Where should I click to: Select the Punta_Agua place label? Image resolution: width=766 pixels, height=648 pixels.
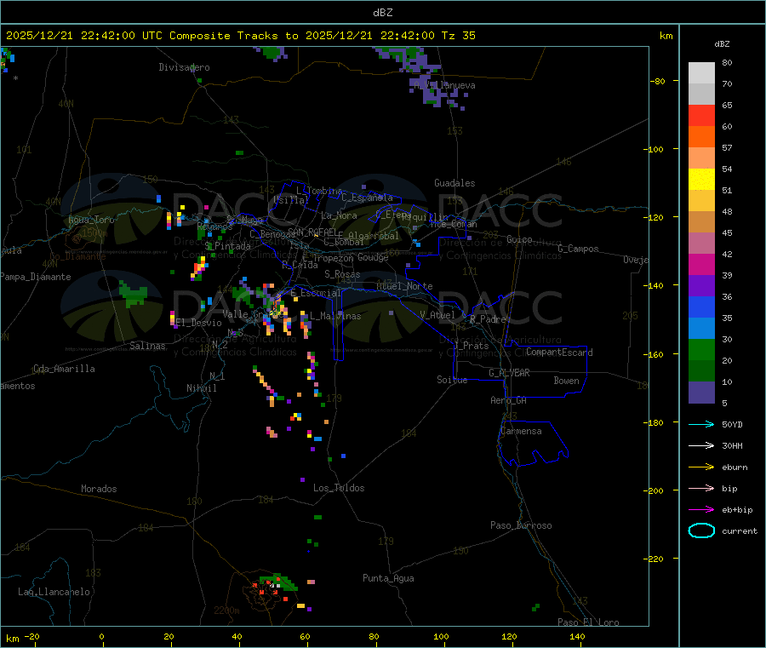(x=388, y=578)
